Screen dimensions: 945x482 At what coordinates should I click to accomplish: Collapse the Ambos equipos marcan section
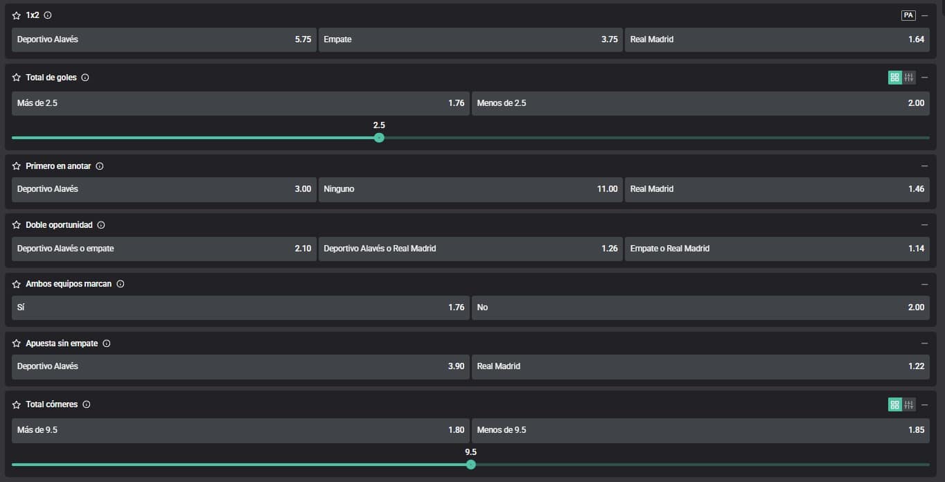tap(924, 284)
